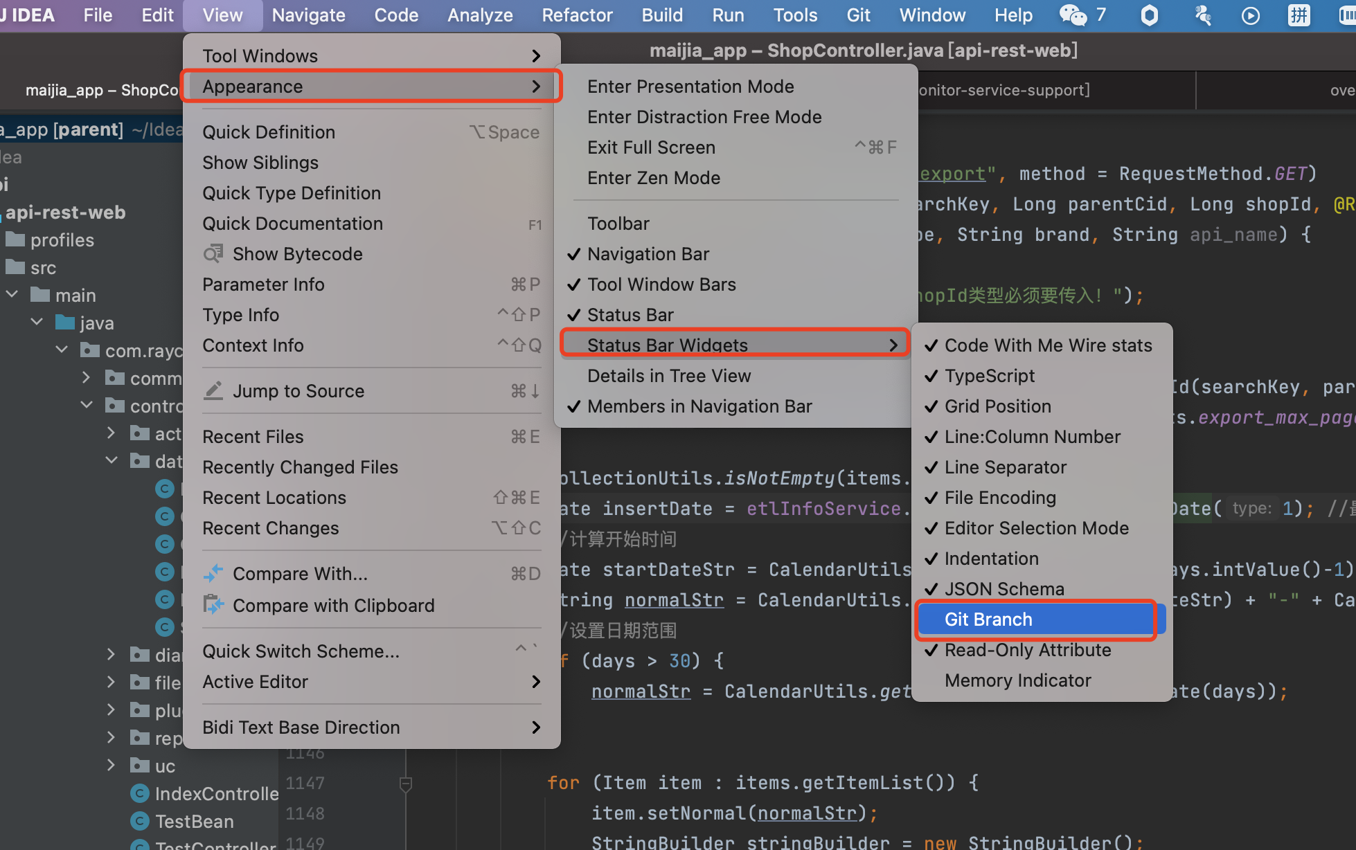Choose Enter Presentation Mode
Image resolution: width=1356 pixels, height=850 pixels.
pos(690,87)
